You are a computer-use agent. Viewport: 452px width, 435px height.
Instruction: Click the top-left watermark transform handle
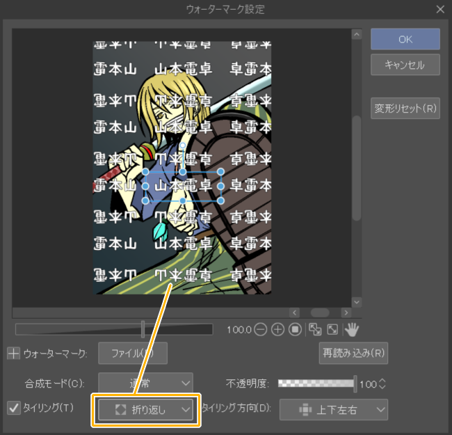(x=145, y=172)
